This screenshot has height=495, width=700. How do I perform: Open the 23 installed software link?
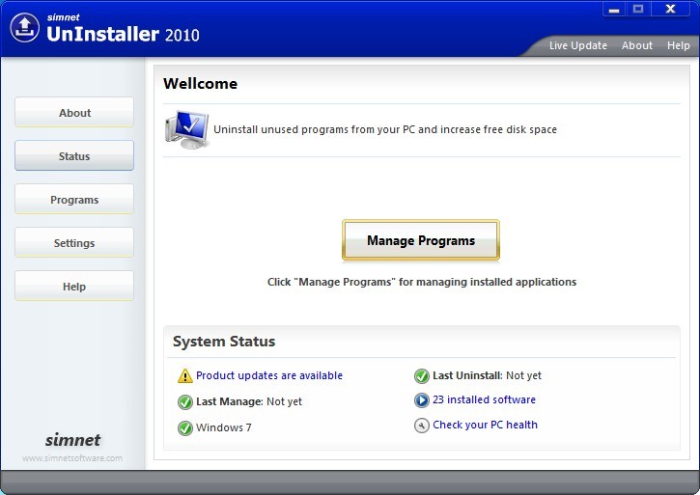(x=484, y=400)
